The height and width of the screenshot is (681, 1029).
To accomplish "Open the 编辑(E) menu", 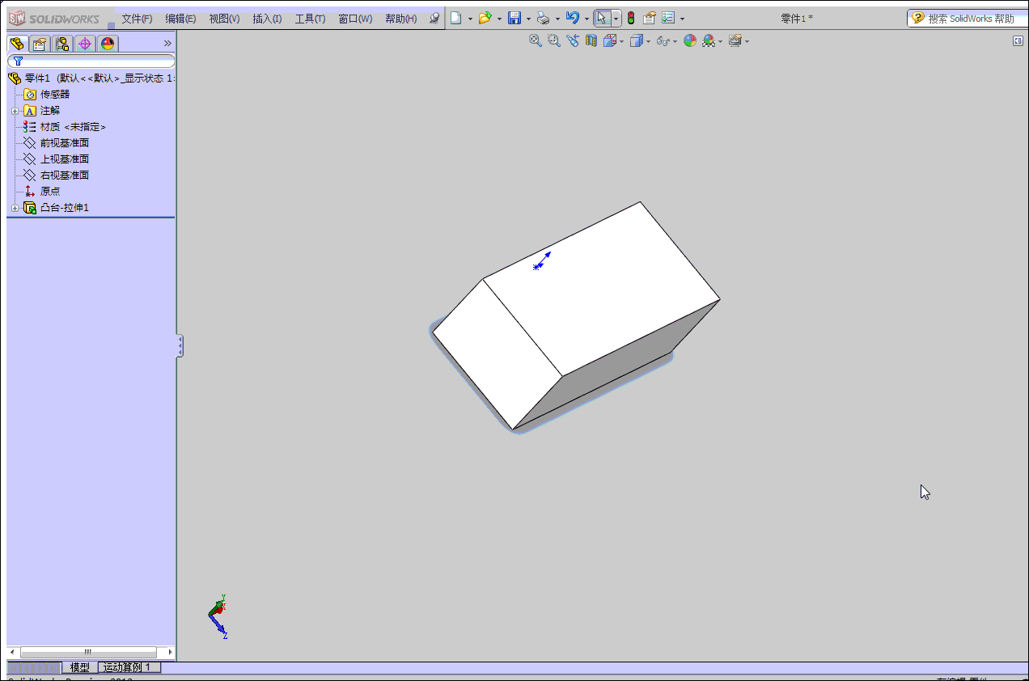I will coord(180,19).
